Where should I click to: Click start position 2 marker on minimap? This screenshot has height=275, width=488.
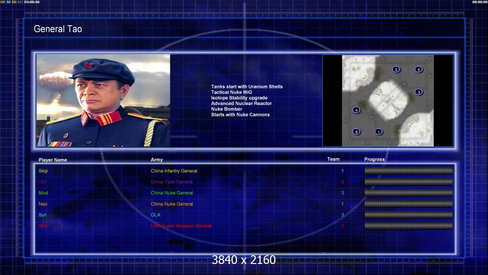click(396, 70)
